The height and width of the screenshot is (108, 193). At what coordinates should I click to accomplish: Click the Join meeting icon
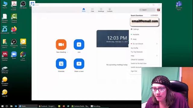coord(79,44)
